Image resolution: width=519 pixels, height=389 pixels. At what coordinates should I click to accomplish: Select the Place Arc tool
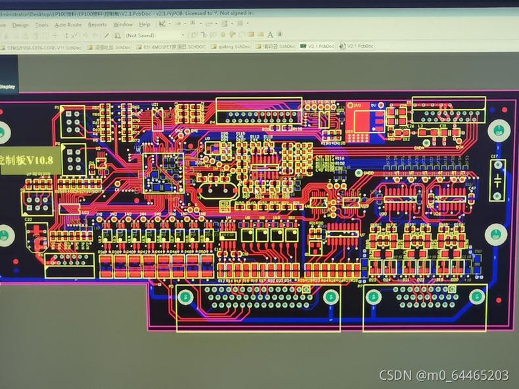tap(242, 34)
